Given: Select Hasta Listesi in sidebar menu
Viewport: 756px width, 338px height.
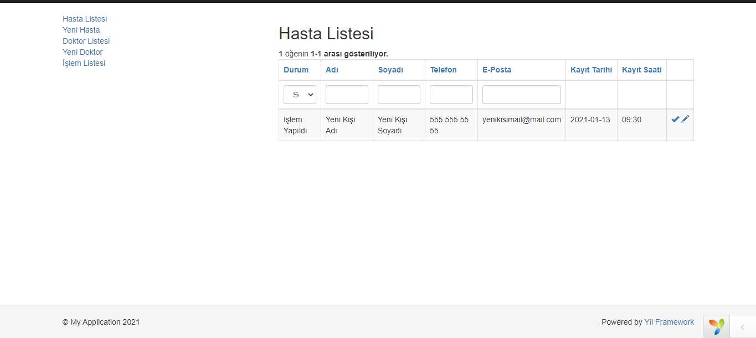Looking at the screenshot, I should tap(84, 19).
